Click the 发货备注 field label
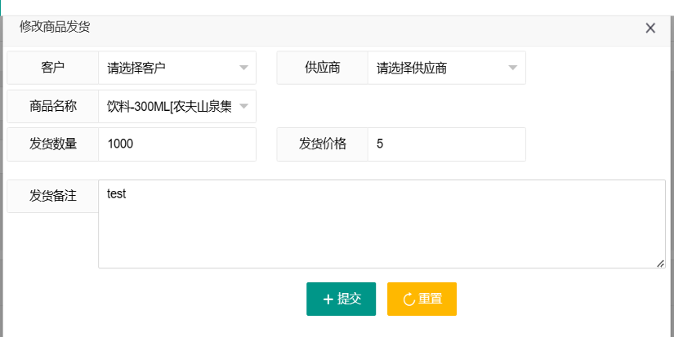This screenshot has height=337, width=674. coord(53,196)
